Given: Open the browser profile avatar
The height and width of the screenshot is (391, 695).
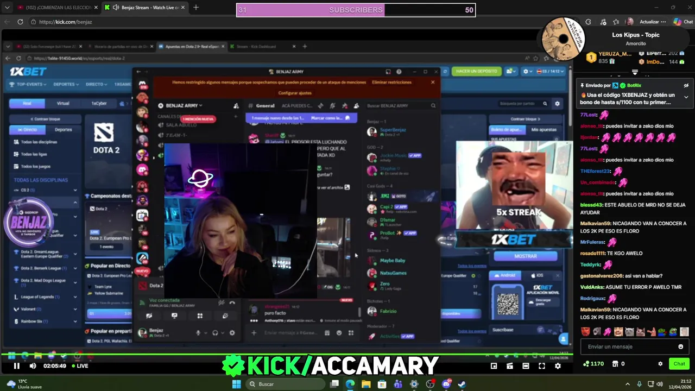Looking at the screenshot, I should tap(629, 22).
